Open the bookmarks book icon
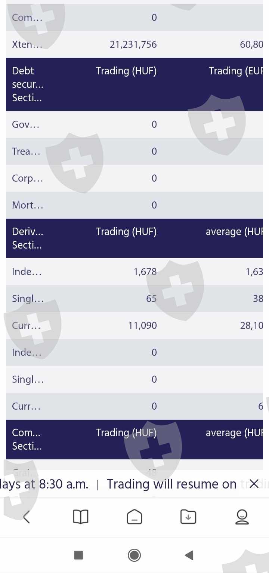Viewport: 269px width, 573px height. (x=80, y=517)
